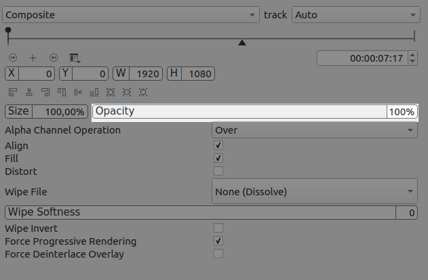
Task: Disable the Fill checkbox
Action: (218, 158)
